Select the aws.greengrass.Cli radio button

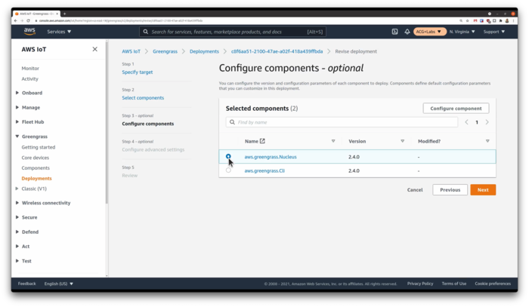coord(228,170)
